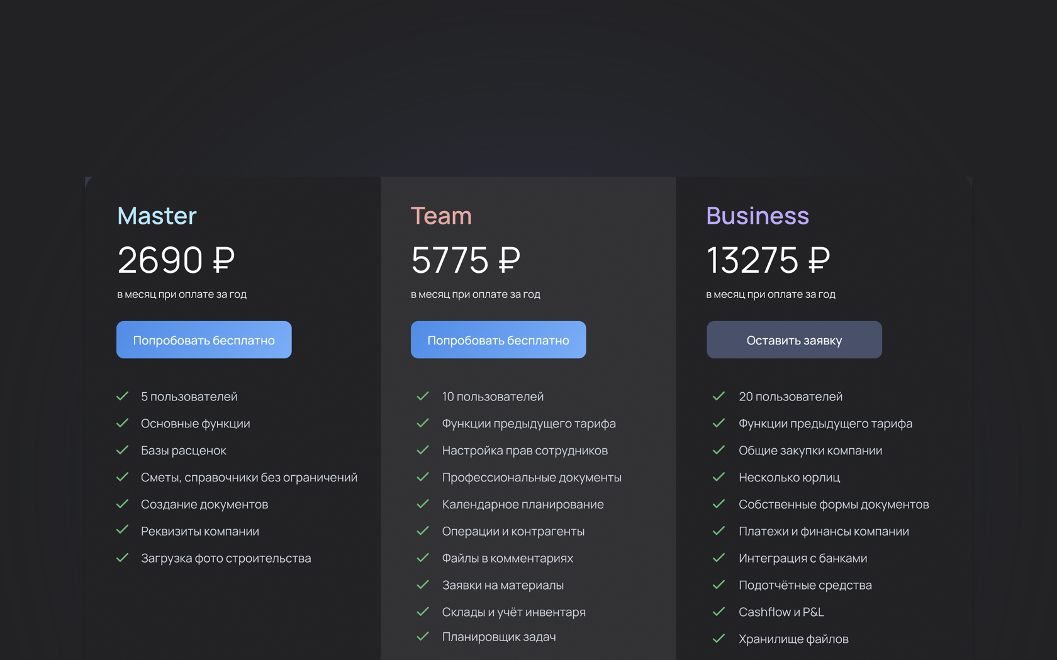Click the checkmark next to "Несколько юрлиц"
The width and height of the screenshot is (1057, 660).
click(x=719, y=477)
